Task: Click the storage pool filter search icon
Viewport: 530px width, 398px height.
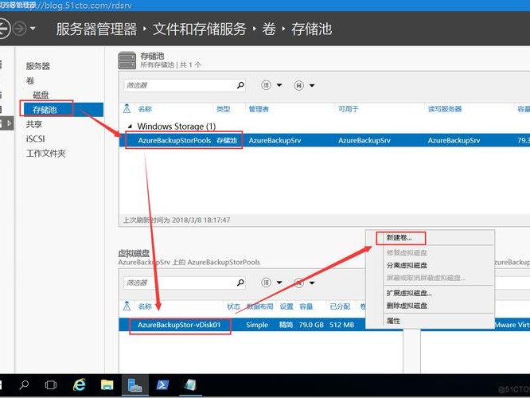Action: (240, 85)
